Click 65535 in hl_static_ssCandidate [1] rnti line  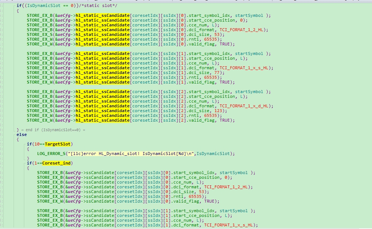point(210,77)
